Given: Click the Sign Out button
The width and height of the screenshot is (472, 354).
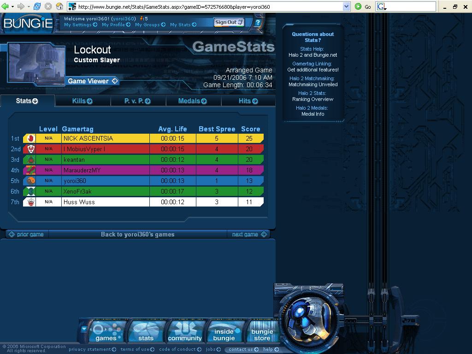Looking at the screenshot, I should pos(229,22).
